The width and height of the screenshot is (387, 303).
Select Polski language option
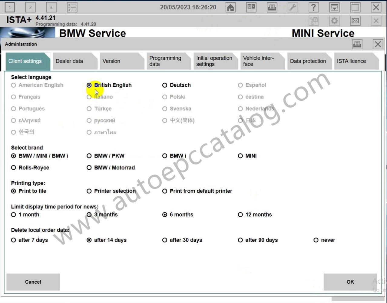174,97
